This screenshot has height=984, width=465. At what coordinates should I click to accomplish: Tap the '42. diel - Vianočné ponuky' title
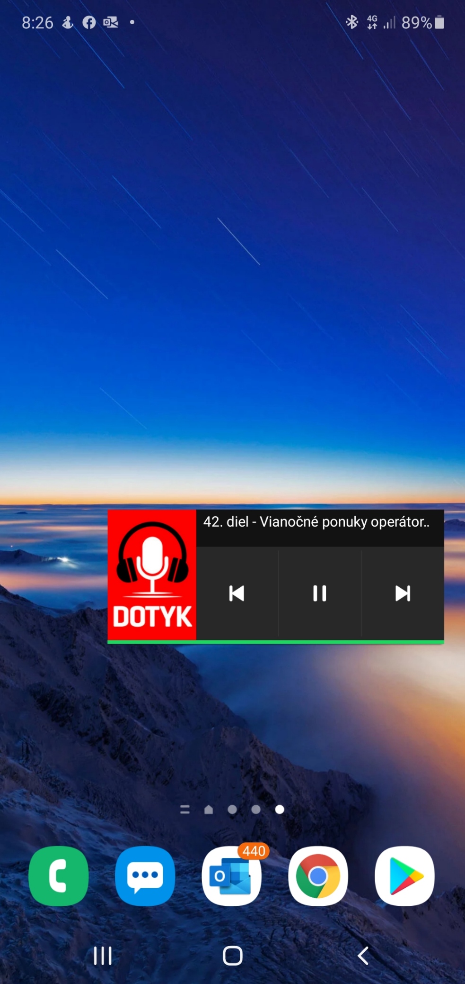click(x=316, y=522)
